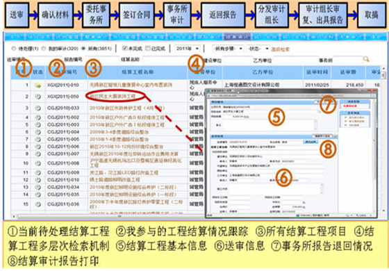389x271 pixels.
Task: Click the 高级检索 link
Action: tap(281, 49)
